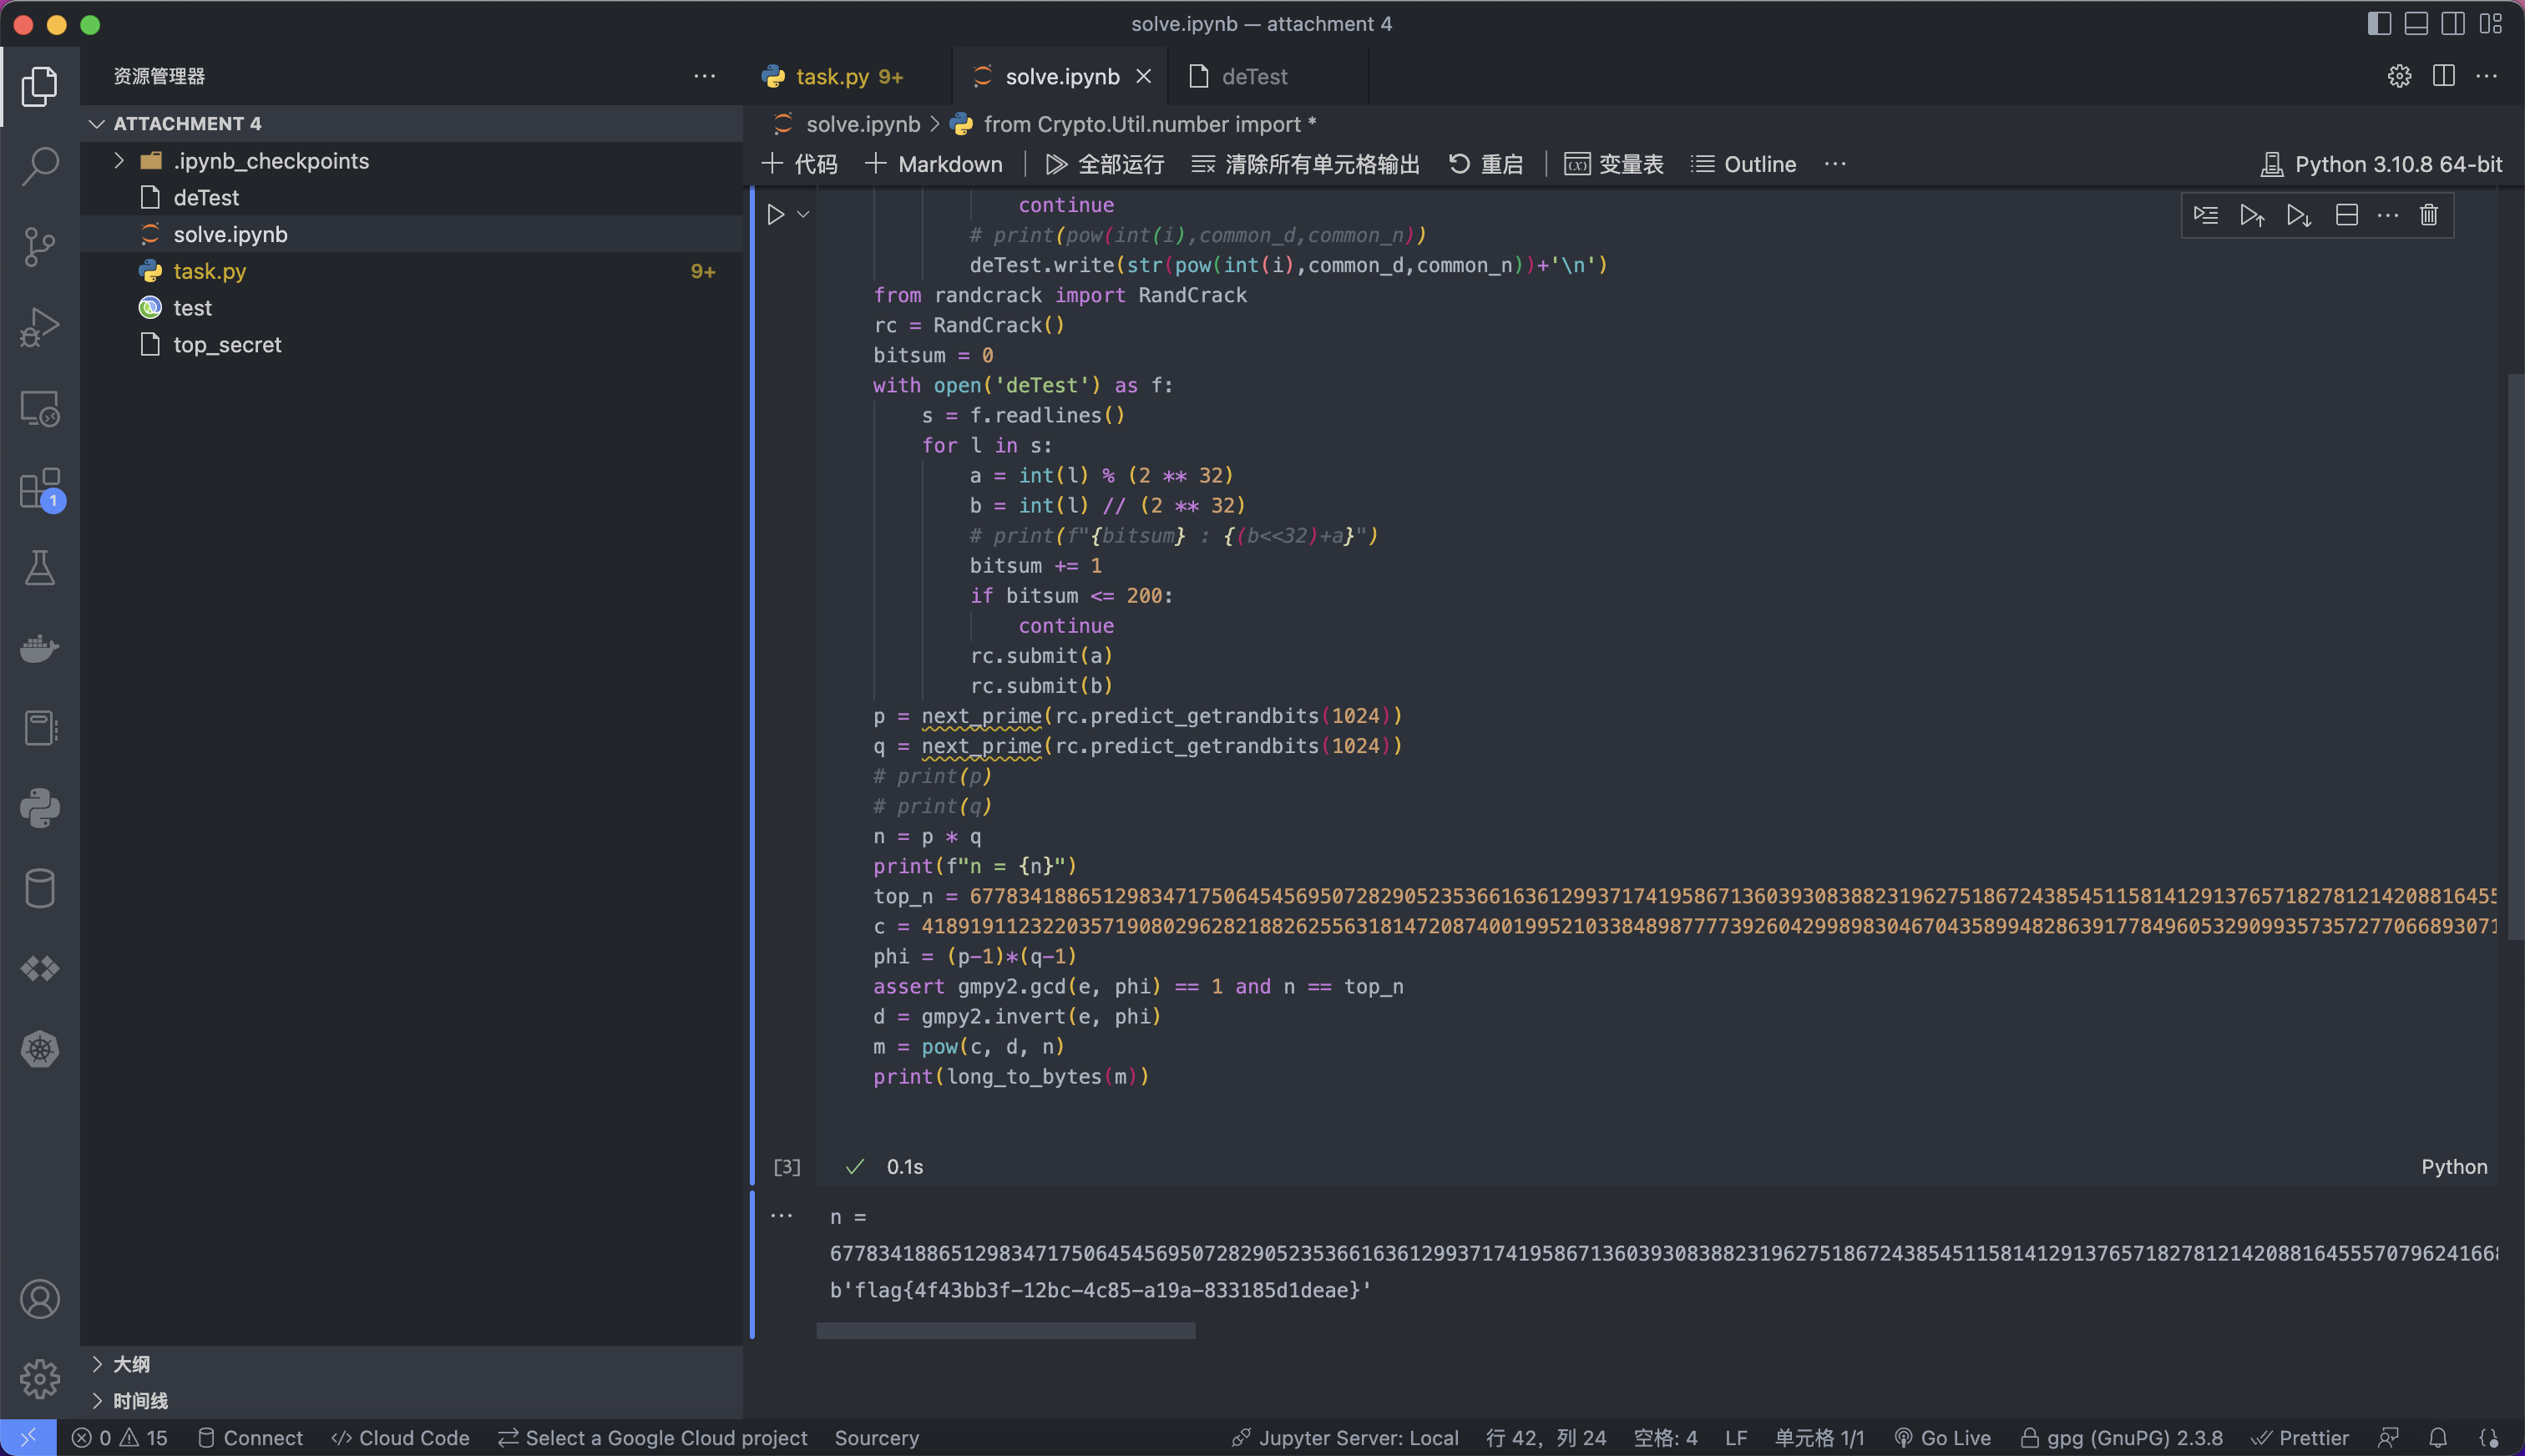Open top_secret file in explorer
The image size is (2525, 1456).
tap(412, 345)
